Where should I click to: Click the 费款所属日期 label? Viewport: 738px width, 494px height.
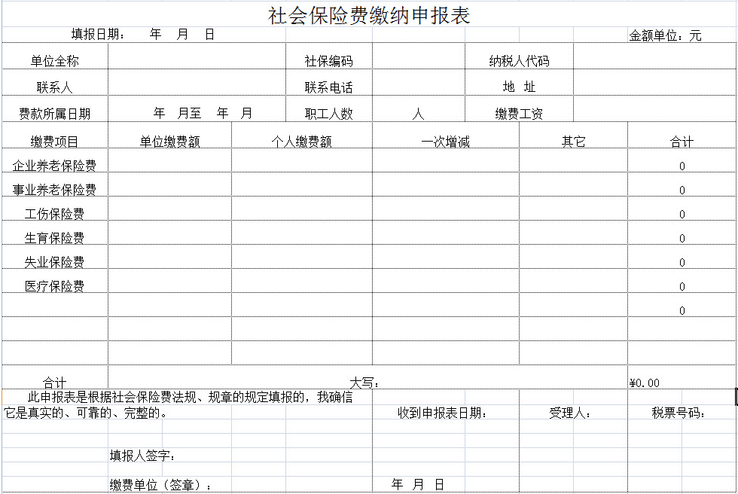[x=54, y=114]
